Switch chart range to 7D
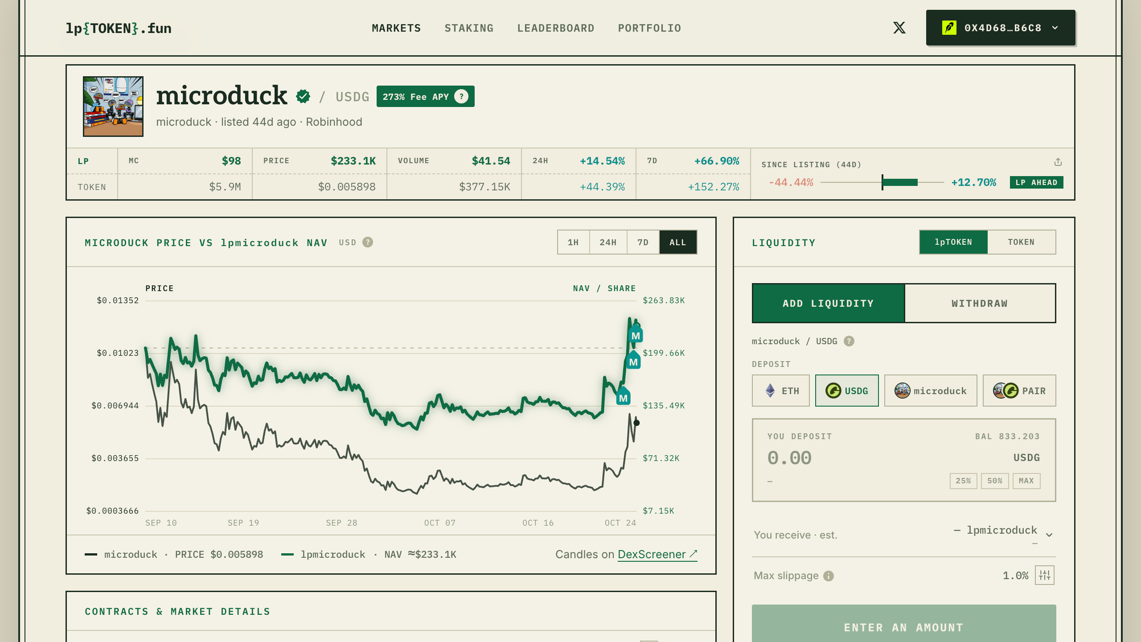This screenshot has height=642, width=1141. click(x=643, y=242)
